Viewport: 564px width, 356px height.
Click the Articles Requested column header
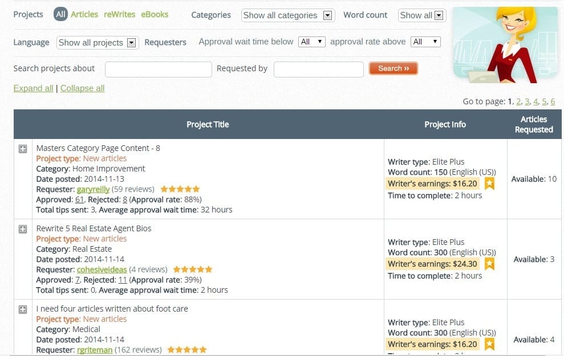(534, 124)
